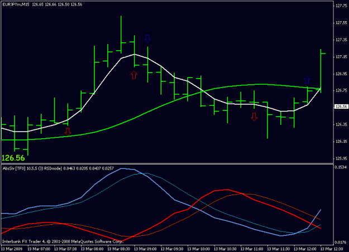
Task: Click the 13 Mar 11:00 time label
Action: (x=252, y=249)
